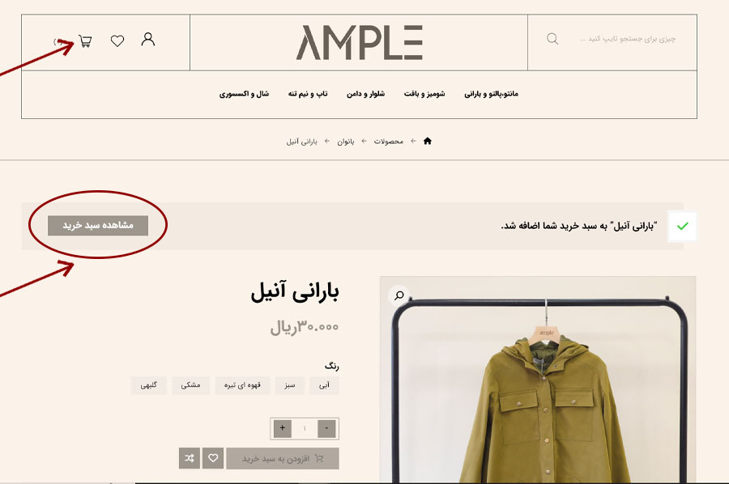Choose the قهوه ای تیره color option
Image resolution: width=729 pixels, height=484 pixels.
point(242,385)
